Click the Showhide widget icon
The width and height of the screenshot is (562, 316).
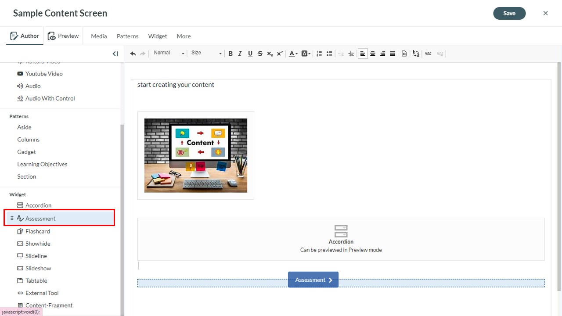[x=20, y=244]
